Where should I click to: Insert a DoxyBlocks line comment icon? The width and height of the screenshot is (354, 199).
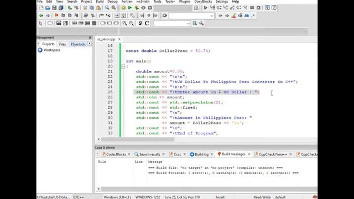[x=108, y=15]
